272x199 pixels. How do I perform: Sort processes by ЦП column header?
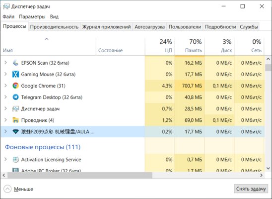[x=160, y=46]
